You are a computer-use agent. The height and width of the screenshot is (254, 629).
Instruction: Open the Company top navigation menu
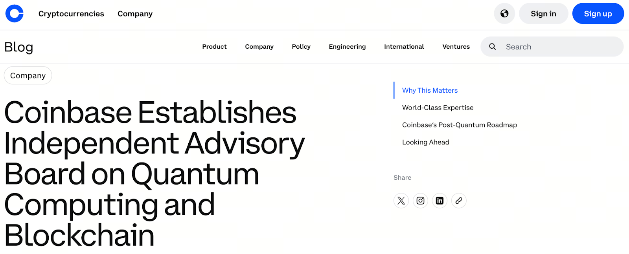[135, 14]
